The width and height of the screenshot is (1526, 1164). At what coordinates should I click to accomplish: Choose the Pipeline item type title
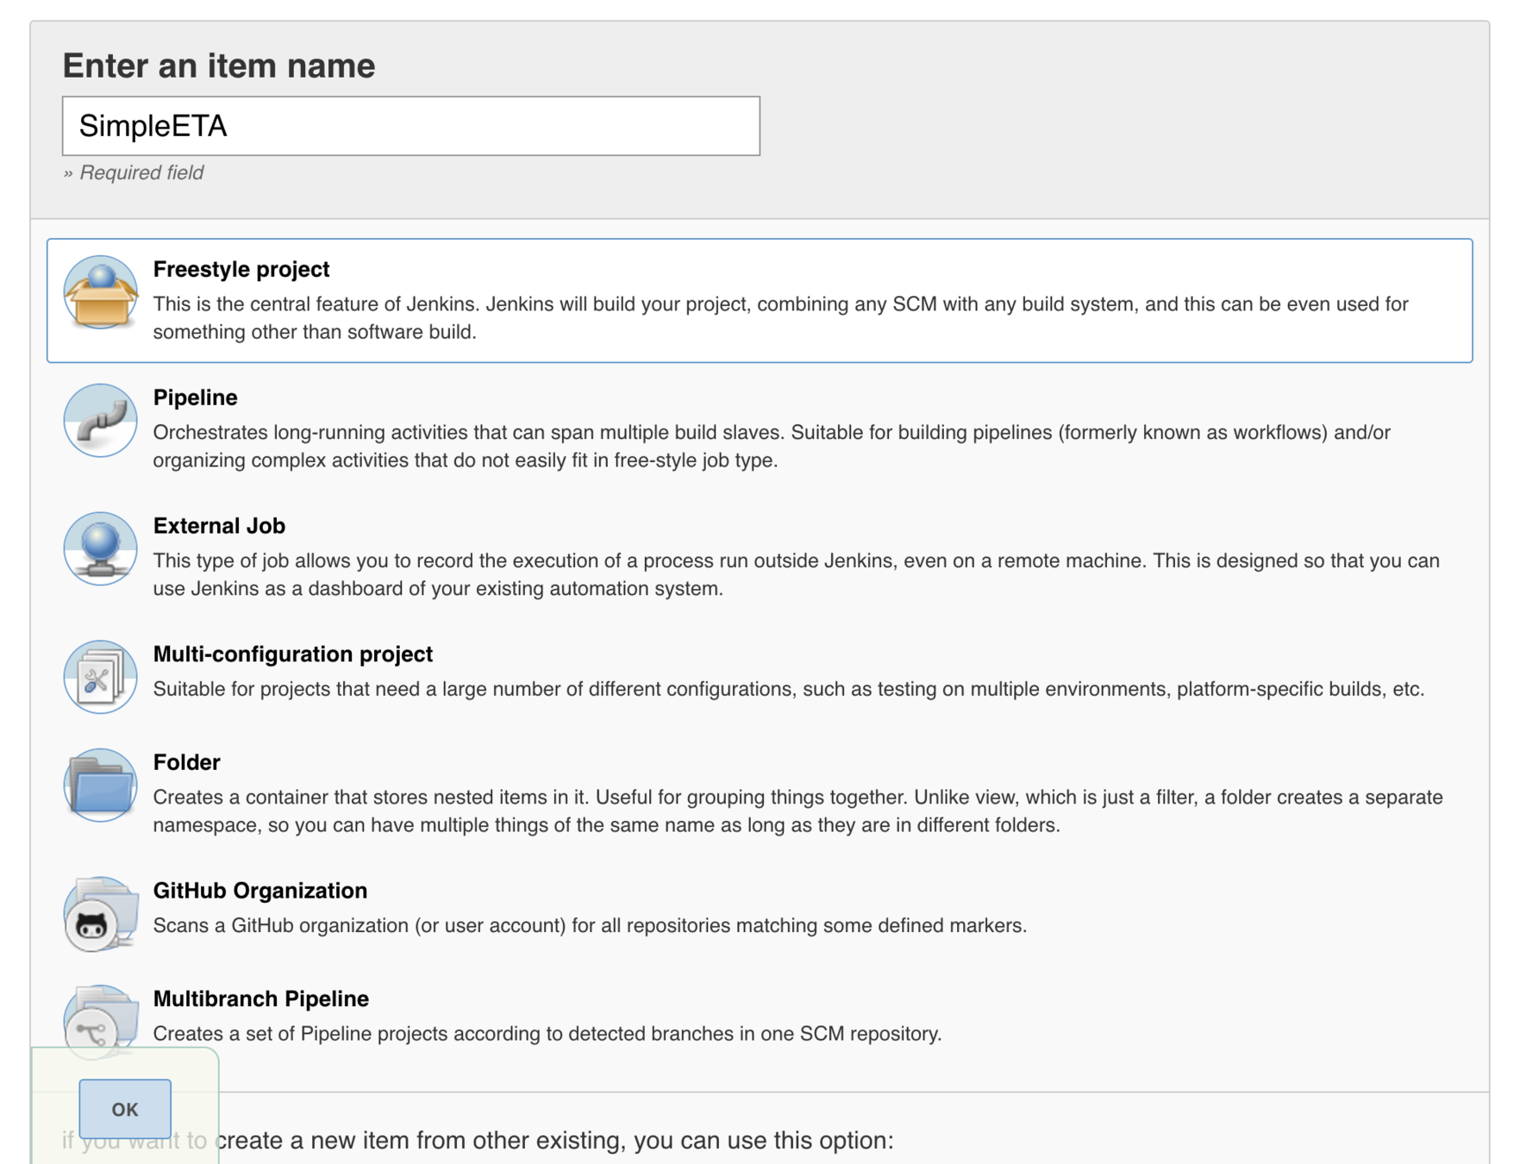click(x=196, y=397)
